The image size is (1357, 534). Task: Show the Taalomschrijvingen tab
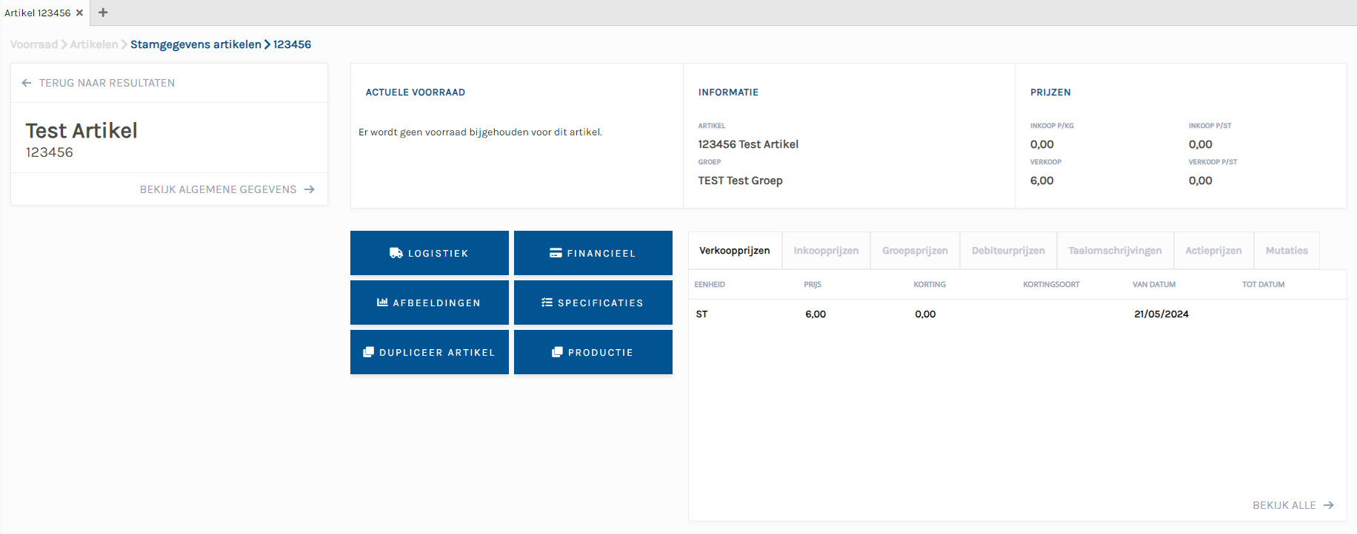point(1115,251)
